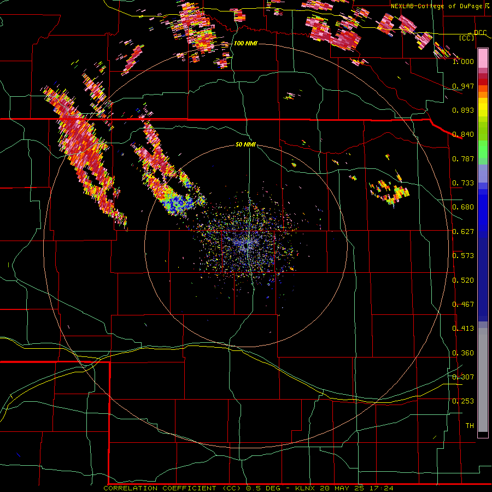Click the 0.840 legend value
This screenshot has height=492, width=492.
pos(463,134)
